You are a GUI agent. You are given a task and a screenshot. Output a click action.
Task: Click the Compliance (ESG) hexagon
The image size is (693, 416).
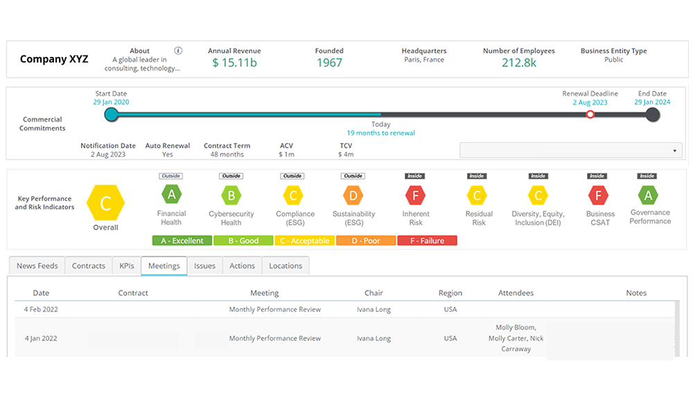[295, 195]
